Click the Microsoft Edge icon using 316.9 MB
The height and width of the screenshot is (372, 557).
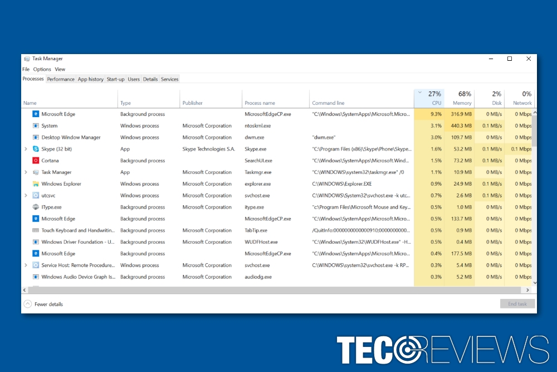click(36, 114)
